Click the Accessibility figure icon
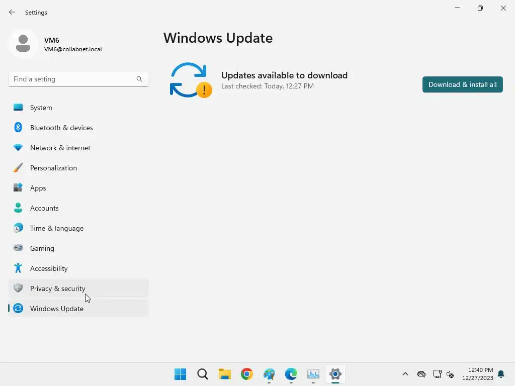The image size is (515, 386). pyautogui.click(x=18, y=268)
